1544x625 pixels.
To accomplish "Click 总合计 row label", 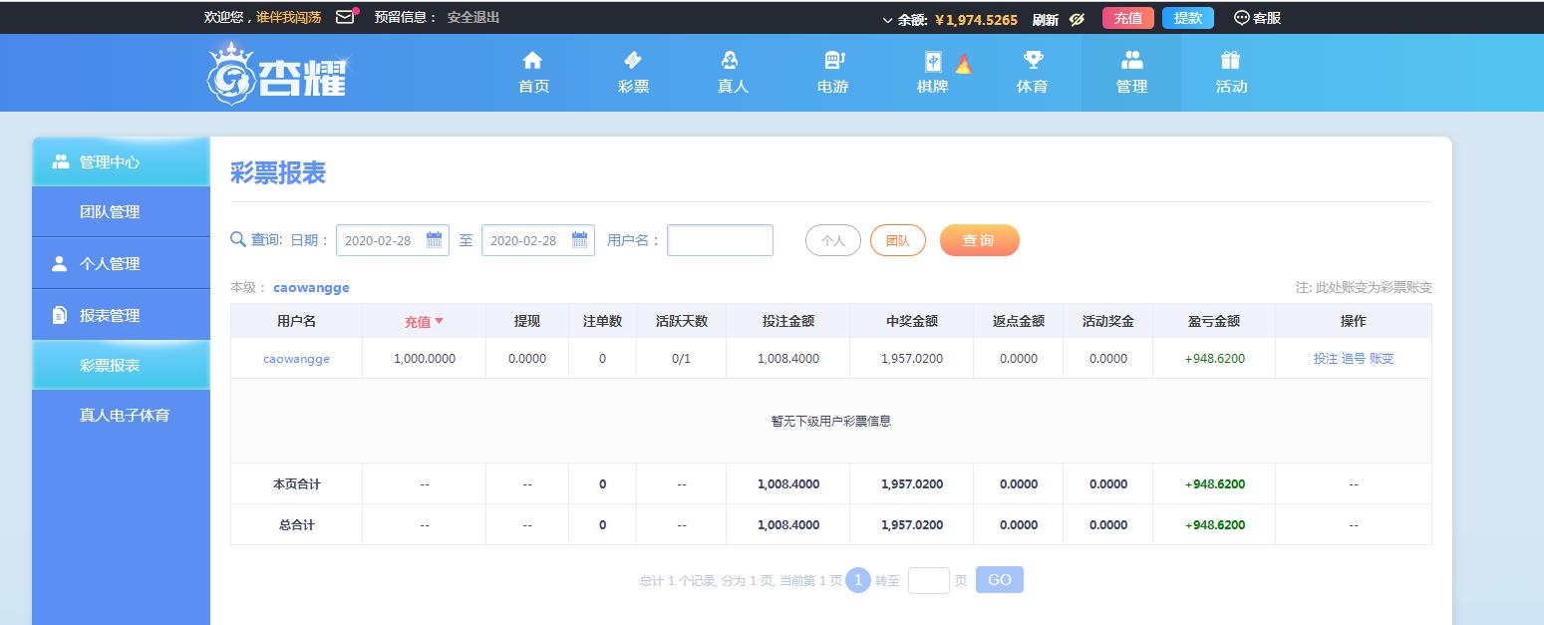I will [297, 525].
